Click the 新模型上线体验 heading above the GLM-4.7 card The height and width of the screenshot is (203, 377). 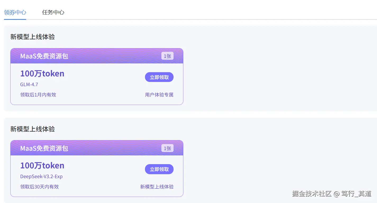33,37
